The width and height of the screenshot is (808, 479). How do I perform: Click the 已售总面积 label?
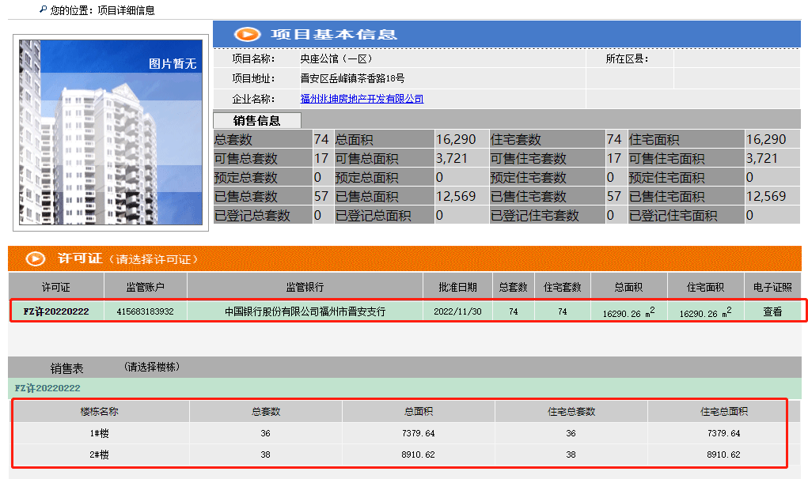tap(367, 197)
